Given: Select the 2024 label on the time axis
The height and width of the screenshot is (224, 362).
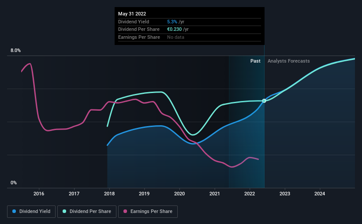Looking at the screenshot, I should pyautogui.click(x=320, y=194).
